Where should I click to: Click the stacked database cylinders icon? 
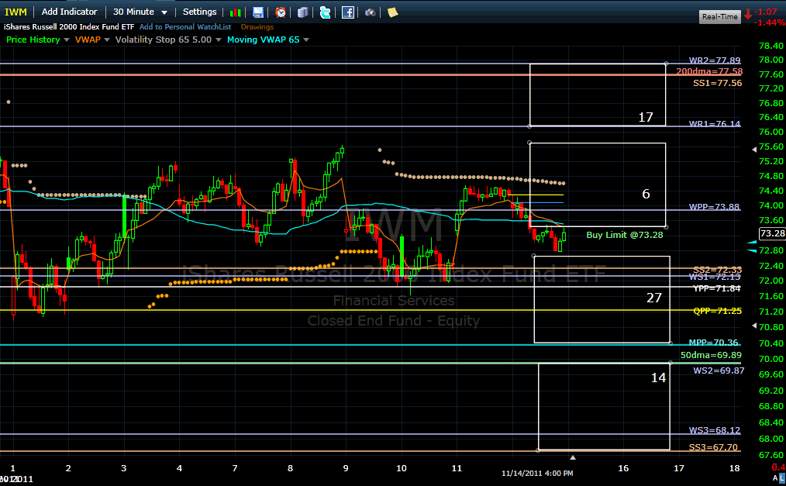pos(303,12)
